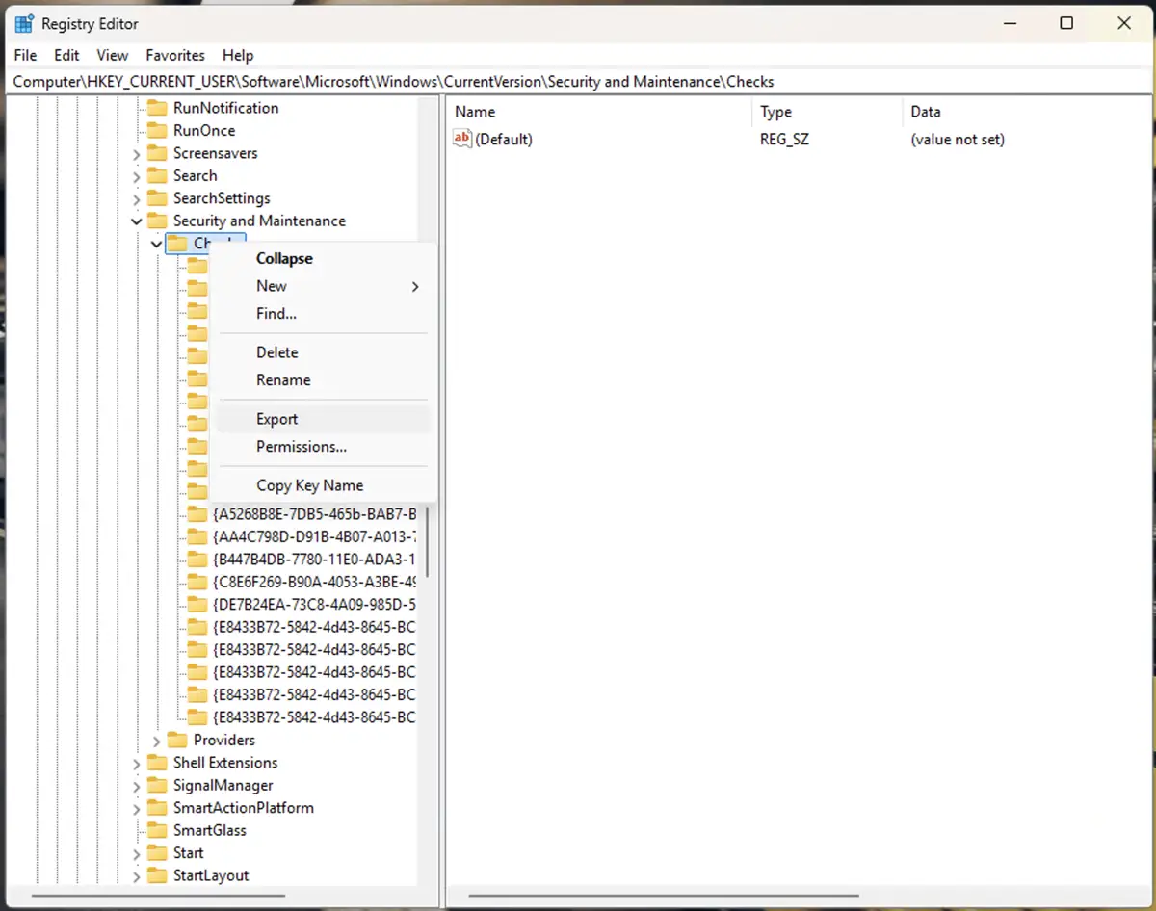This screenshot has width=1156, height=911.
Task: Choose Rename from the context menu
Action: 324,380
